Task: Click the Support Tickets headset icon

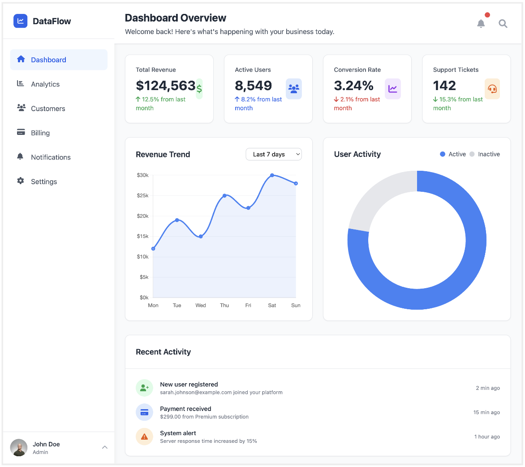Action: tap(492, 89)
